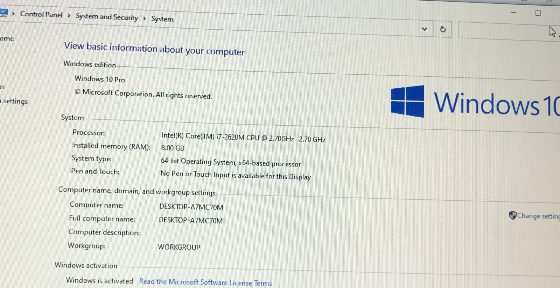The image size is (560, 288).
Task: Select the Windows 10 Pro text
Action: tap(100, 79)
